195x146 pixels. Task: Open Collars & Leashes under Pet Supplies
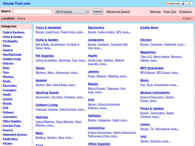point(46,60)
